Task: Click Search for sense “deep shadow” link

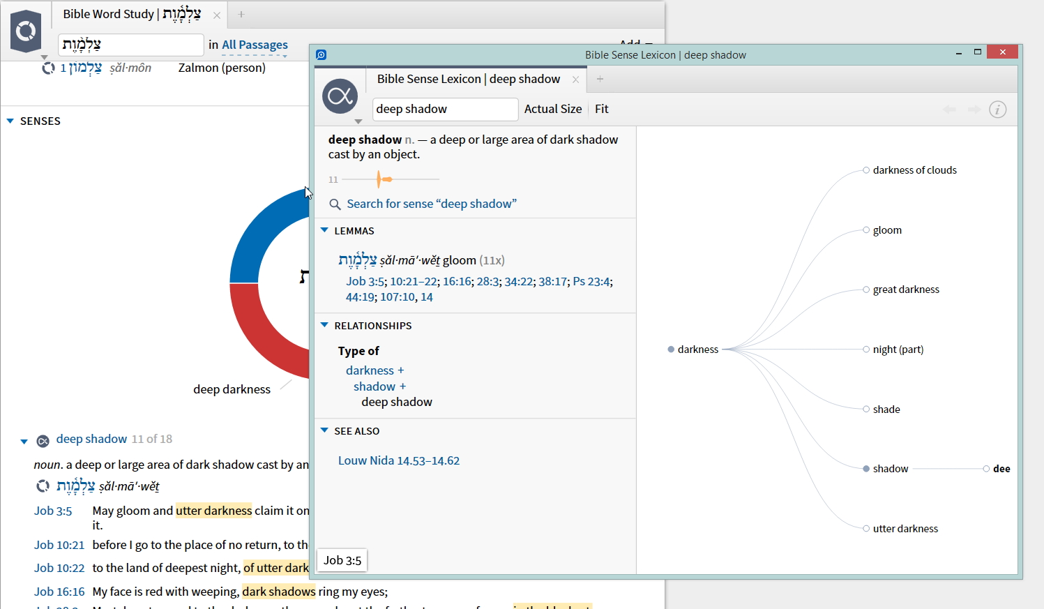Action: 432,204
